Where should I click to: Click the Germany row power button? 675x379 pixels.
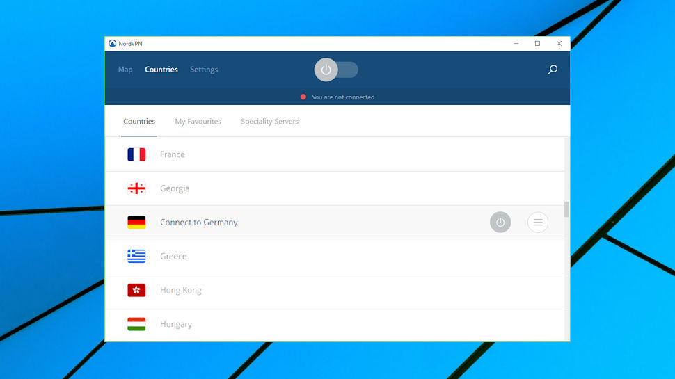(x=500, y=223)
